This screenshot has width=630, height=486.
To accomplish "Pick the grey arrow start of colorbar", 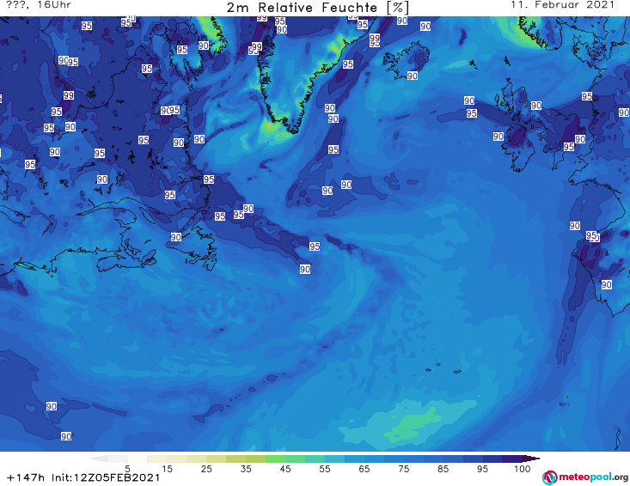I will (x=100, y=459).
